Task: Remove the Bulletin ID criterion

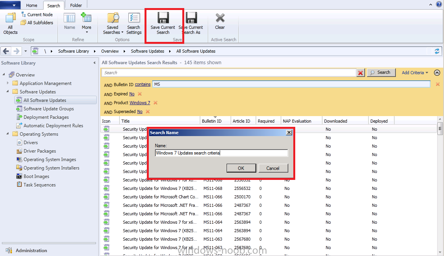Action: (437, 84)
